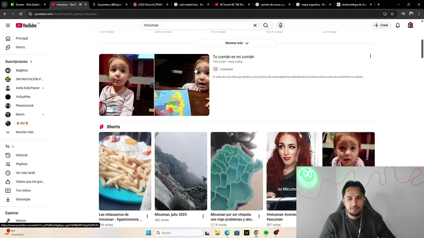This screenshot has height=238, width=424.
Task: Switch to cambio de euros tab
Action: [x=272, y=5]
